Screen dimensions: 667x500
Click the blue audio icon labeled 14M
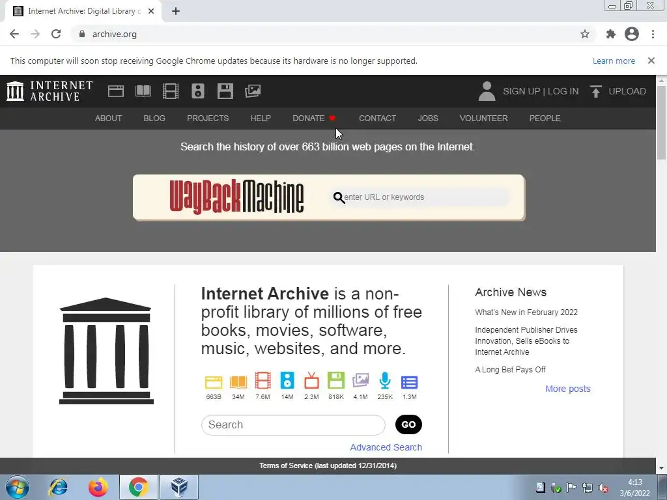(287, 380)
